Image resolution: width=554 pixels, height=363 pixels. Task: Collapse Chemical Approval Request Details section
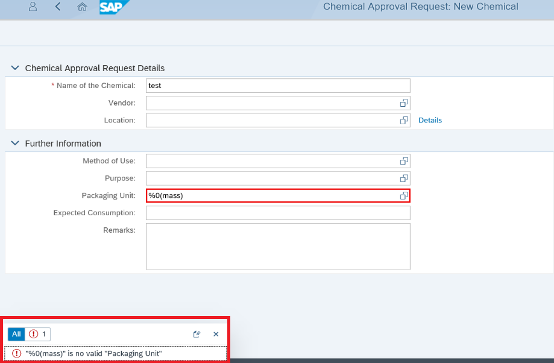pos(15,68)
